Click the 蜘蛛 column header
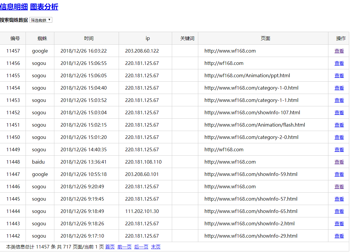 point(42,38)
